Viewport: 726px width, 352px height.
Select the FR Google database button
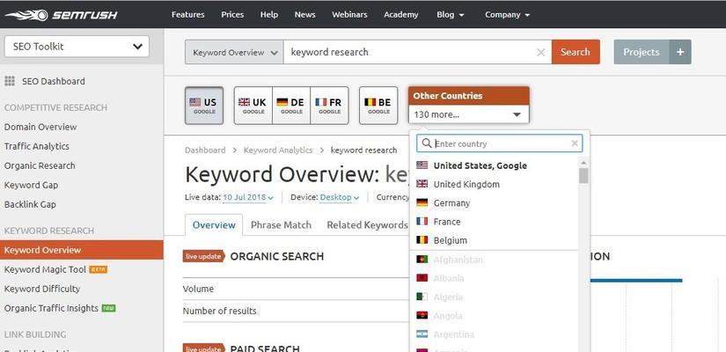click(329, 106)
